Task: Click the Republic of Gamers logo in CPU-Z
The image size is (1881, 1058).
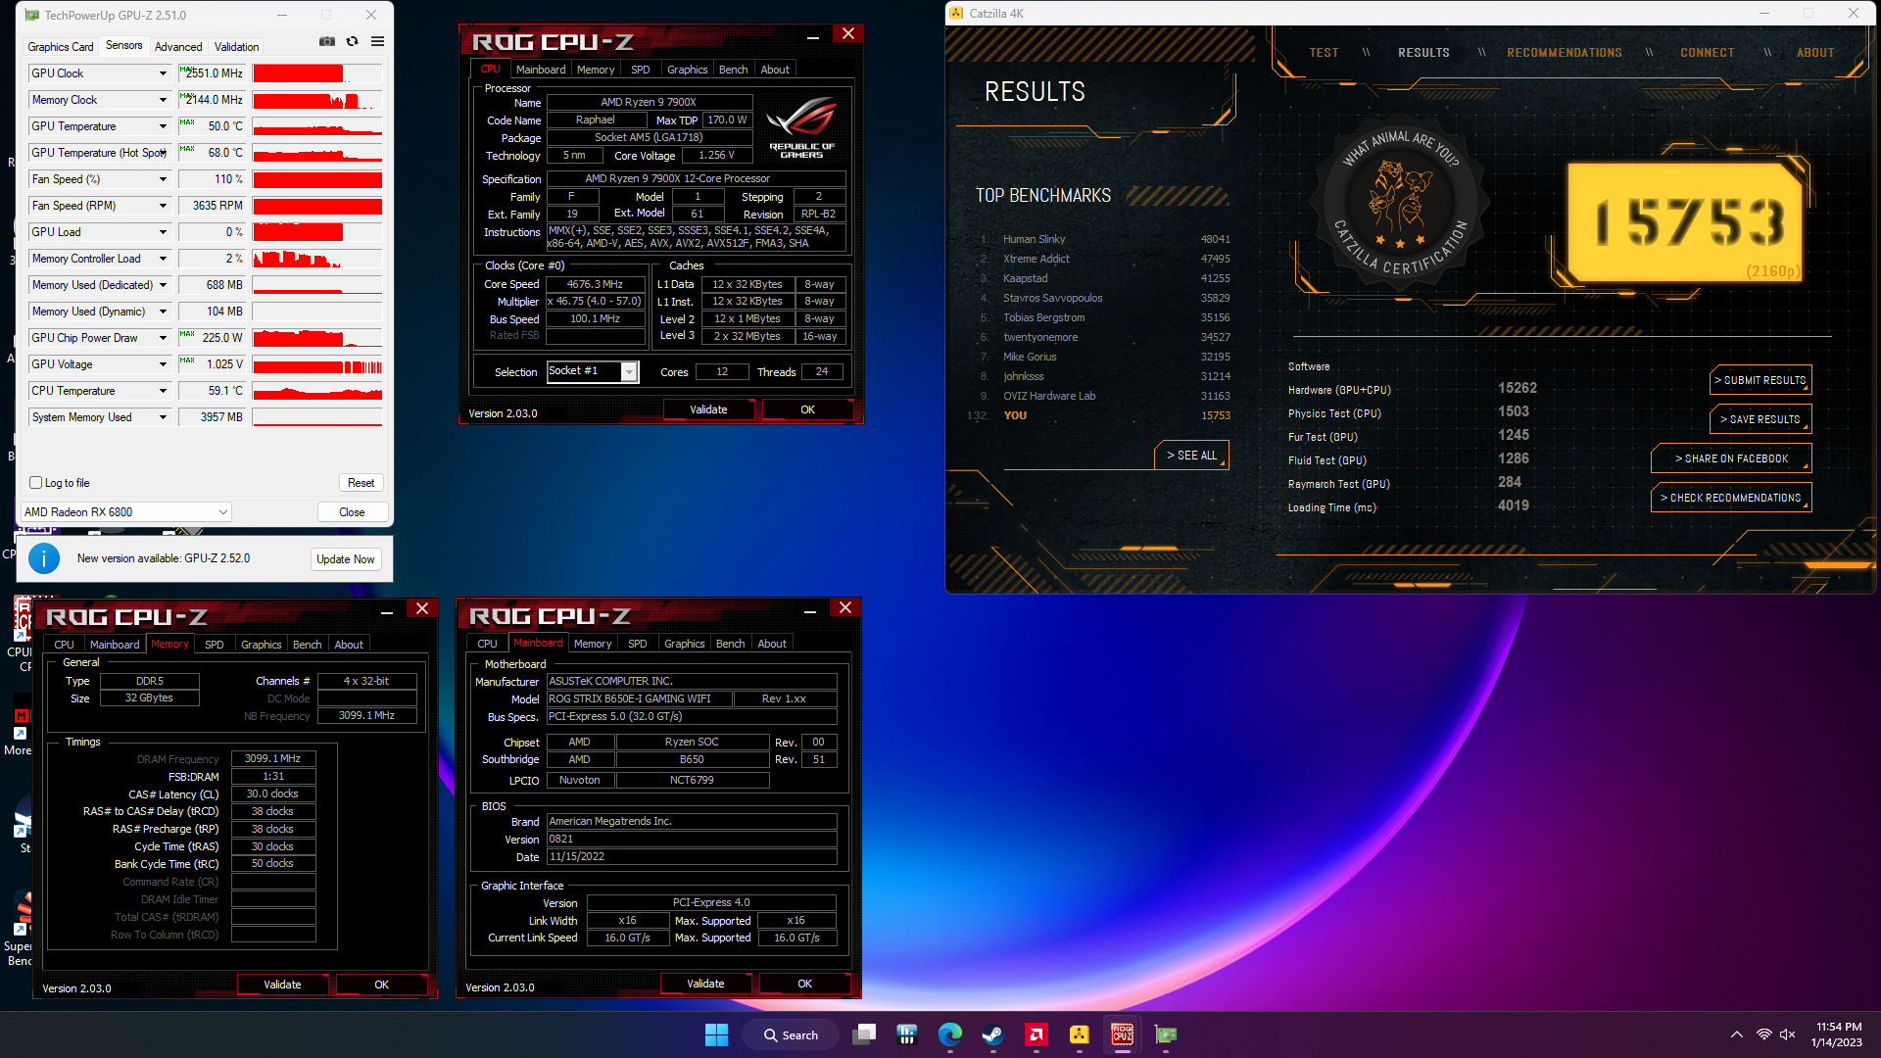Action: pos(801,128)
